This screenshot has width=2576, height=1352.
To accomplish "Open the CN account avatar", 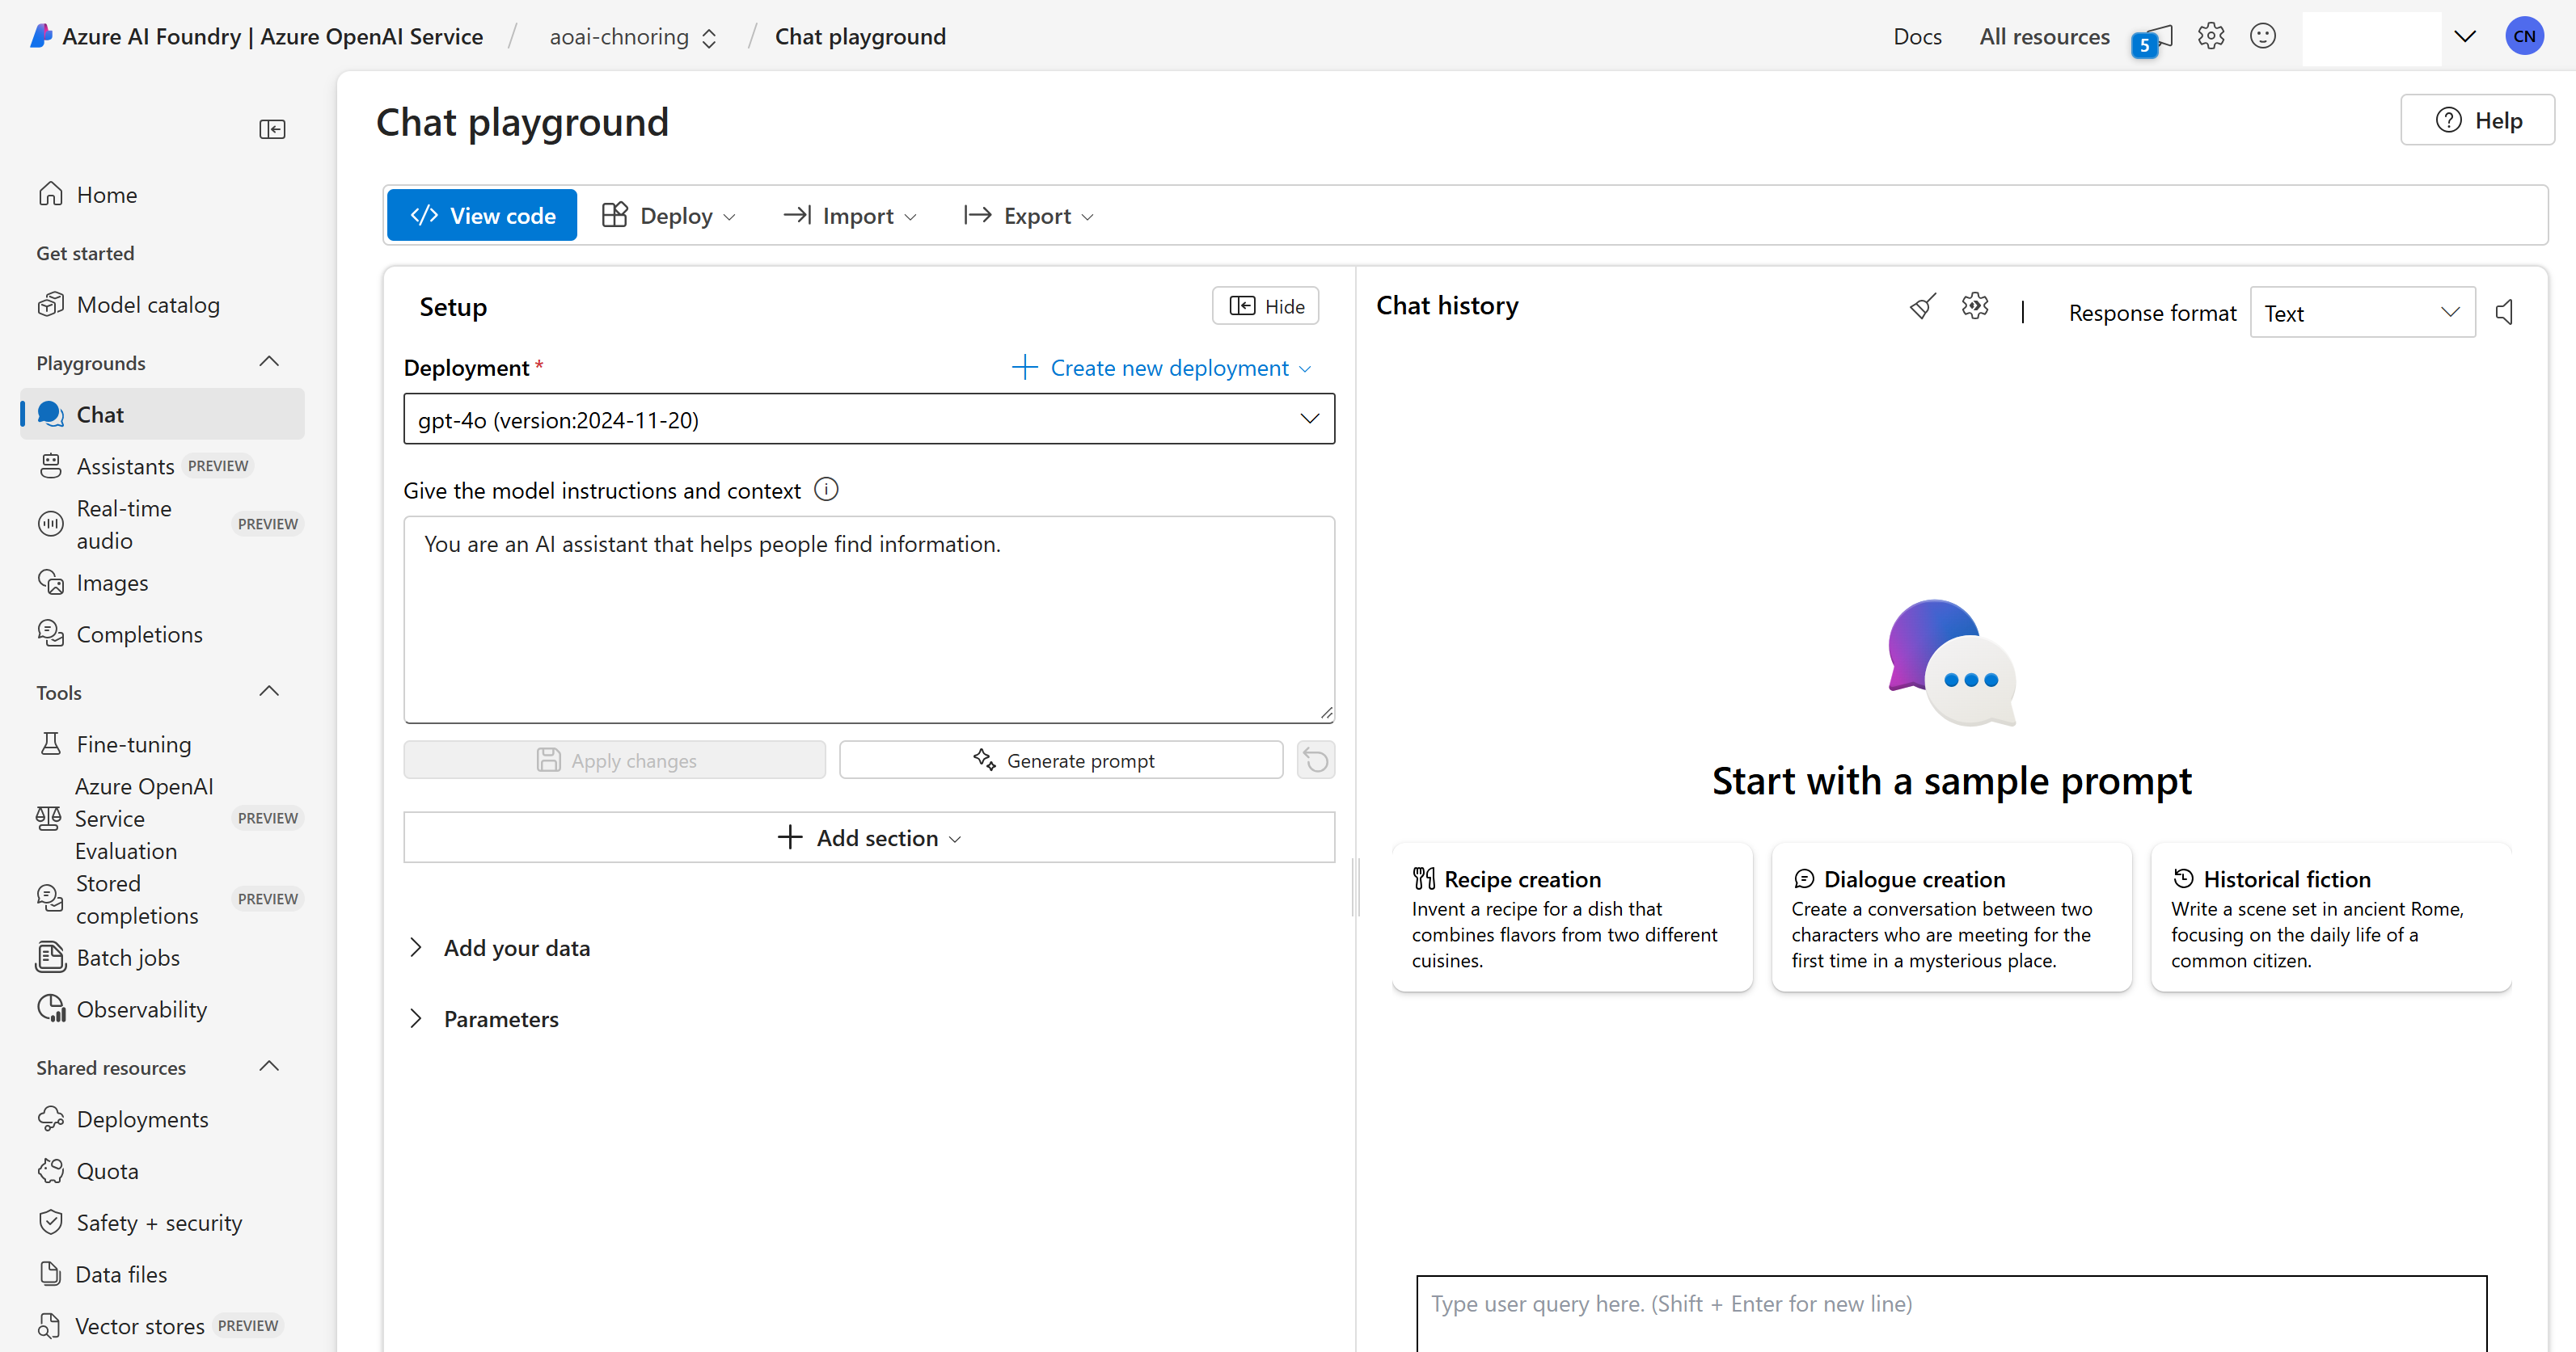I will click(x=2524, y=36).
